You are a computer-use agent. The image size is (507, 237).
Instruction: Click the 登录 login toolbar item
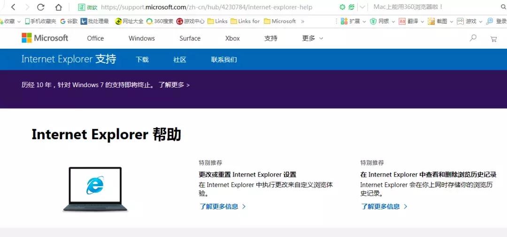(497, 21)
